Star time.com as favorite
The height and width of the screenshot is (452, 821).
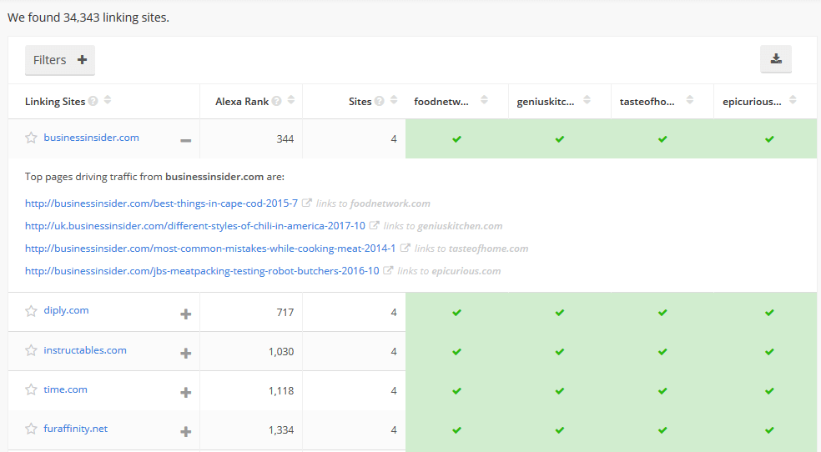coord(32,389)
